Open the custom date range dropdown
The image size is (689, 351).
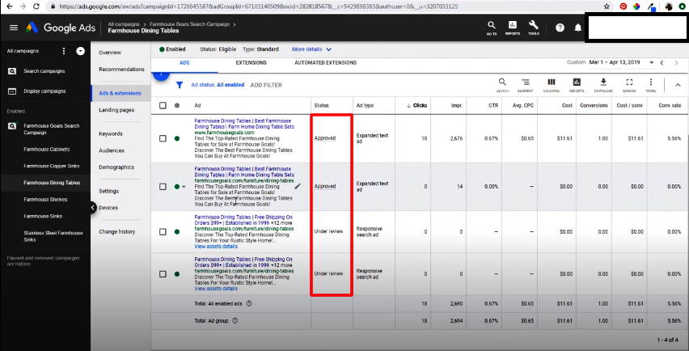[x=620, y=62]
